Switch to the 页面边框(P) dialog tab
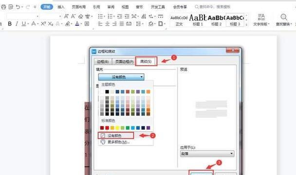This screenshot has width=296, height=175. point(124,62)
